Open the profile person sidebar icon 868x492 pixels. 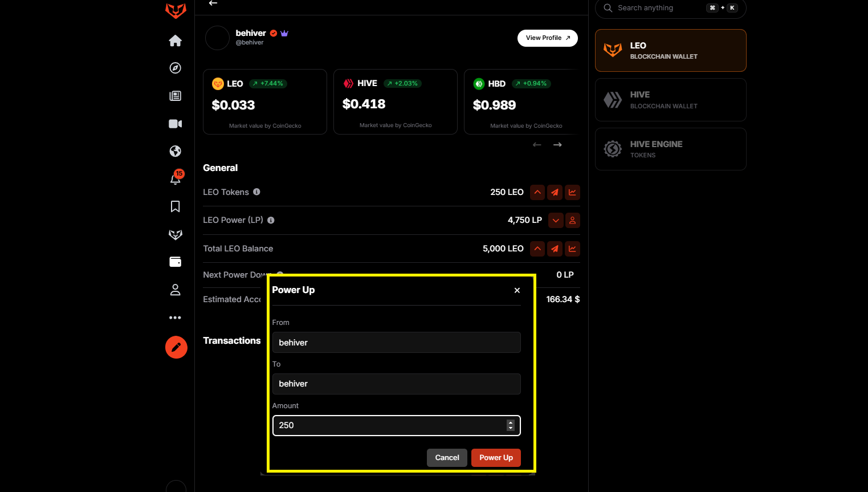[176, 290]
